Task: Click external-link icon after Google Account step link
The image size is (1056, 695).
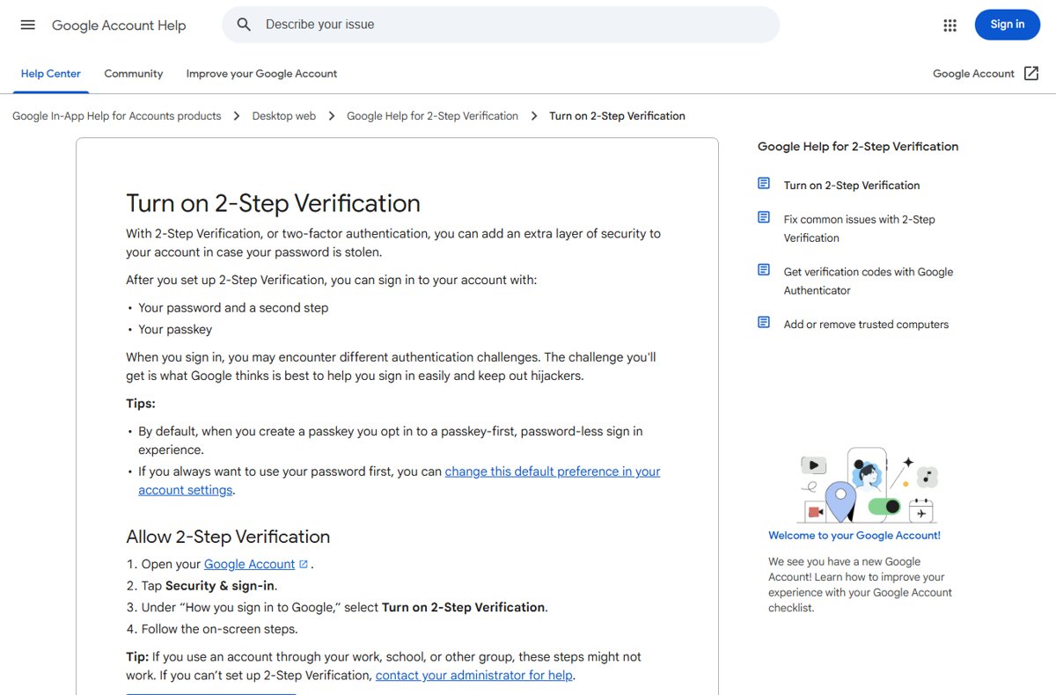Action: [x=304, y=564]
